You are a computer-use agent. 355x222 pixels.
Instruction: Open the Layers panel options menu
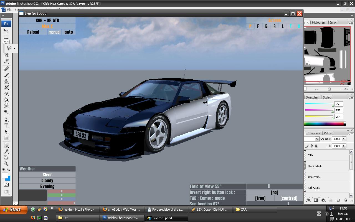click(351, 134)
